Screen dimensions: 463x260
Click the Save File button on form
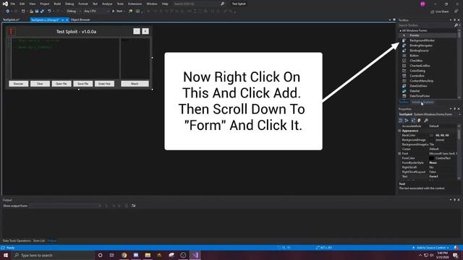pos(83,84)
